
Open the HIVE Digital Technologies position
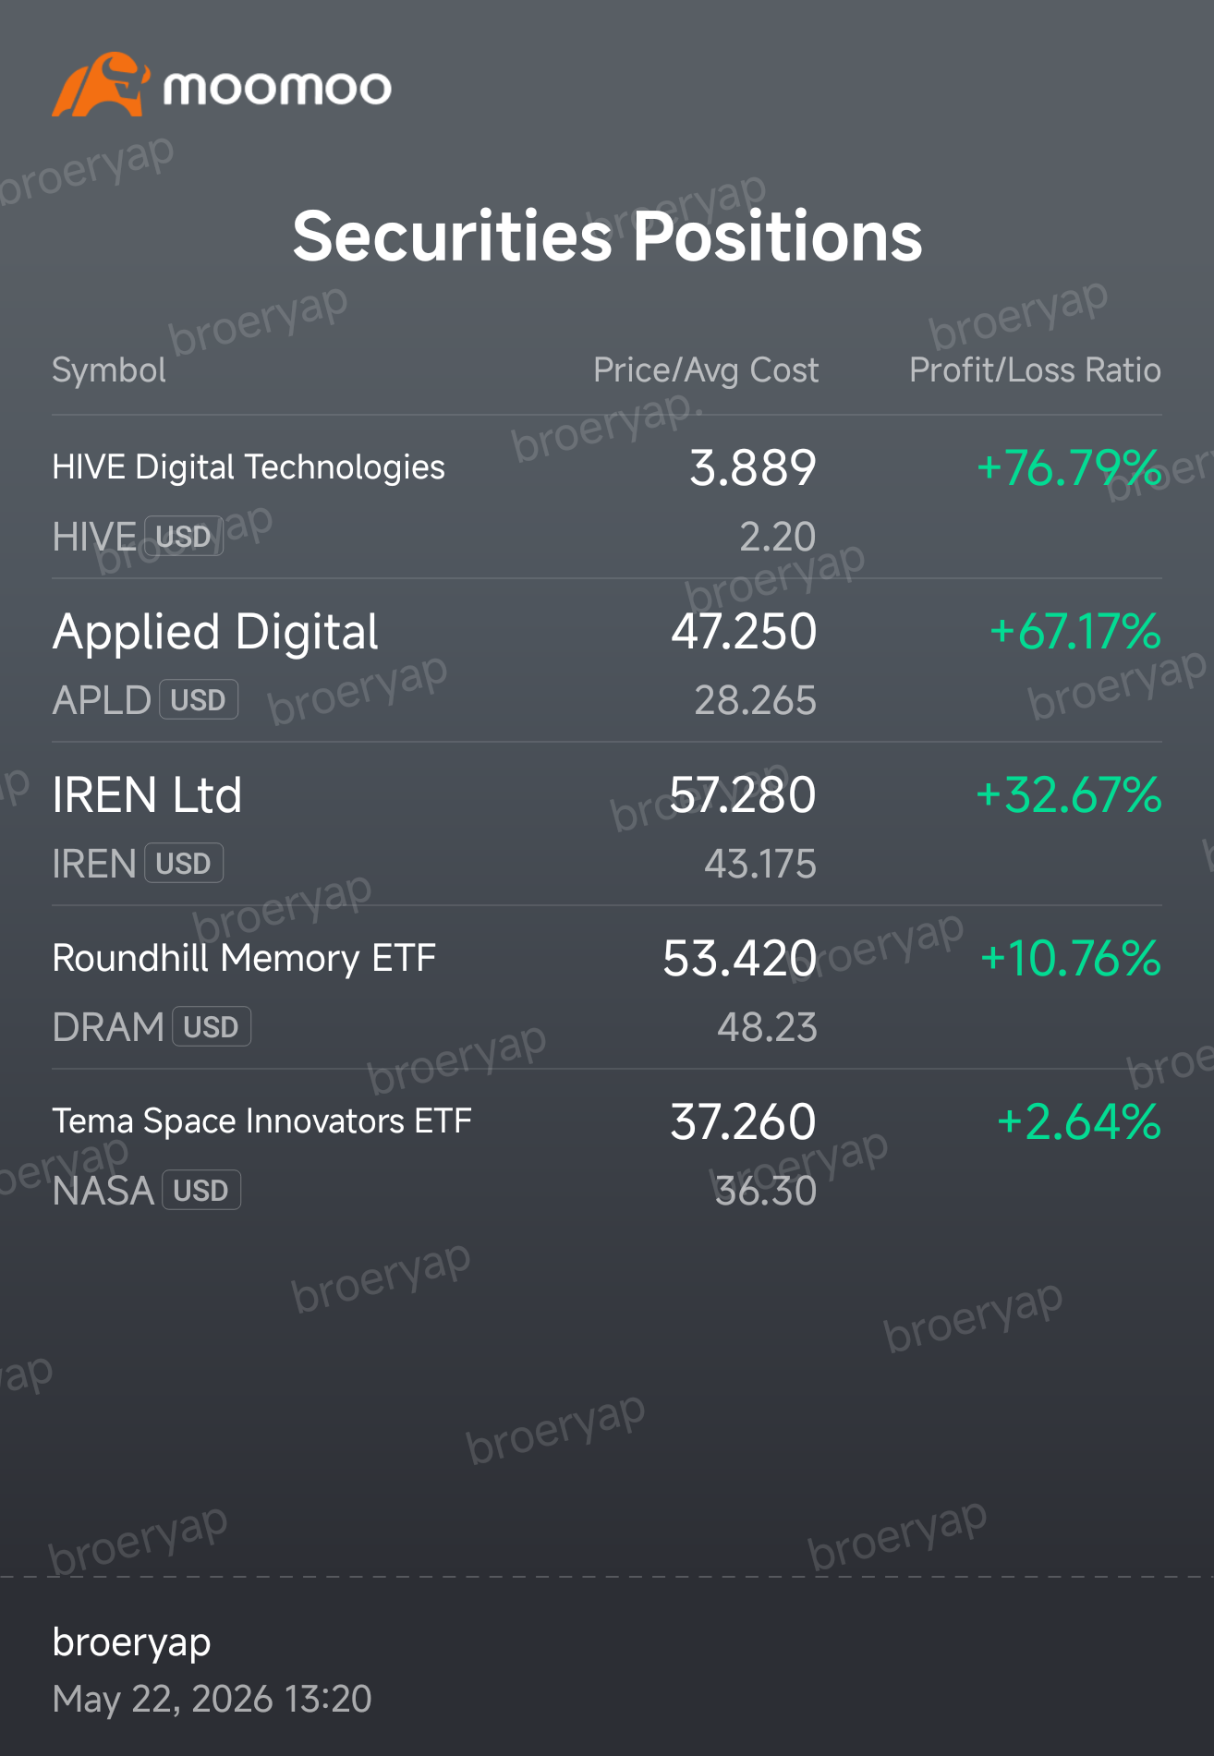coord(607,497)
